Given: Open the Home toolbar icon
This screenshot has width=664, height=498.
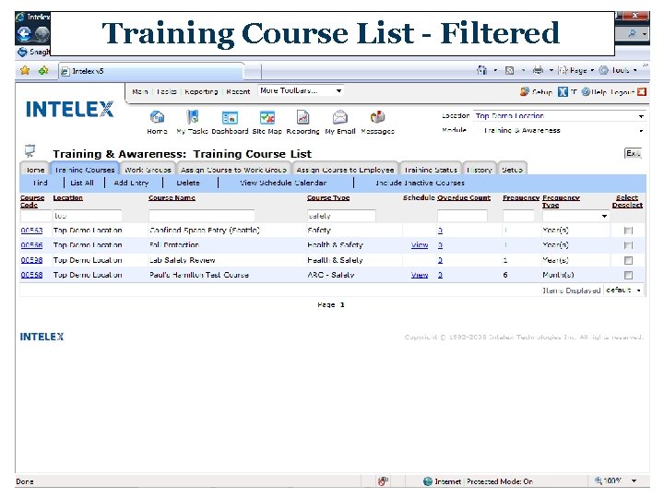Looking at the screenshot, I should tap(157, 117).
